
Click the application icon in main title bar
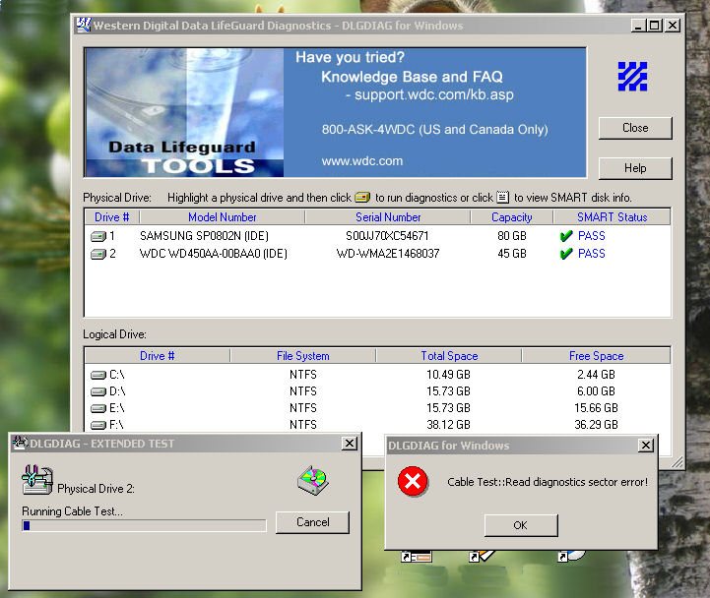click(x=84, y=25)
